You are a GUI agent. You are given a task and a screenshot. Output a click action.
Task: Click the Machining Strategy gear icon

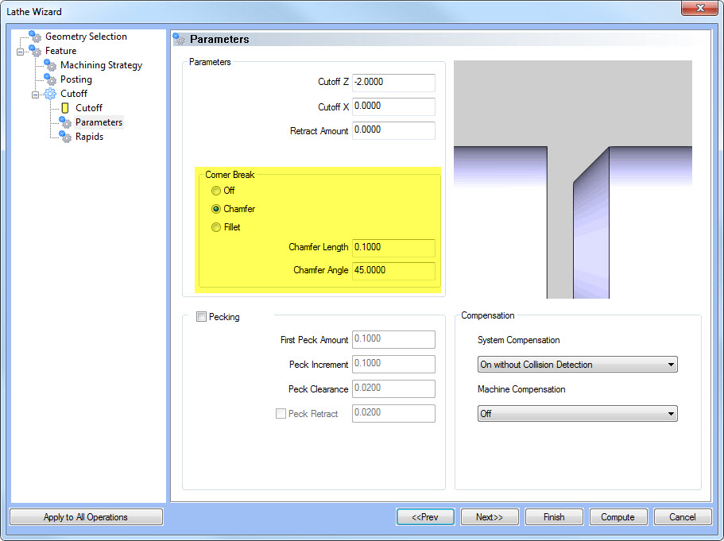(x=50, y=65)
